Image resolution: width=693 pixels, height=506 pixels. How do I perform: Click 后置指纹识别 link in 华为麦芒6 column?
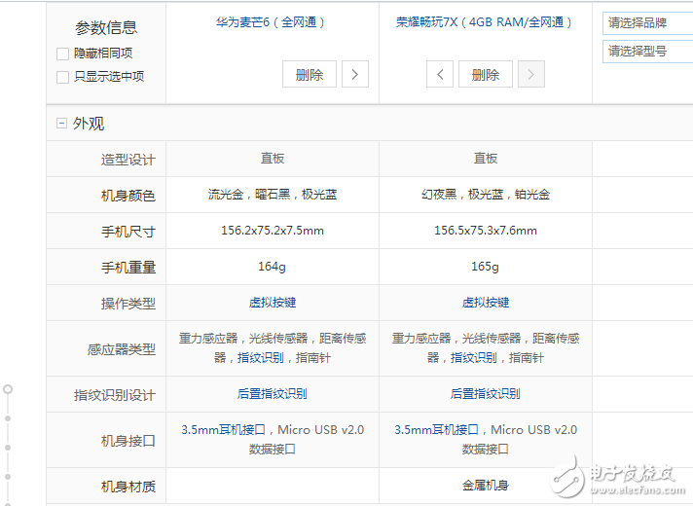272,394
